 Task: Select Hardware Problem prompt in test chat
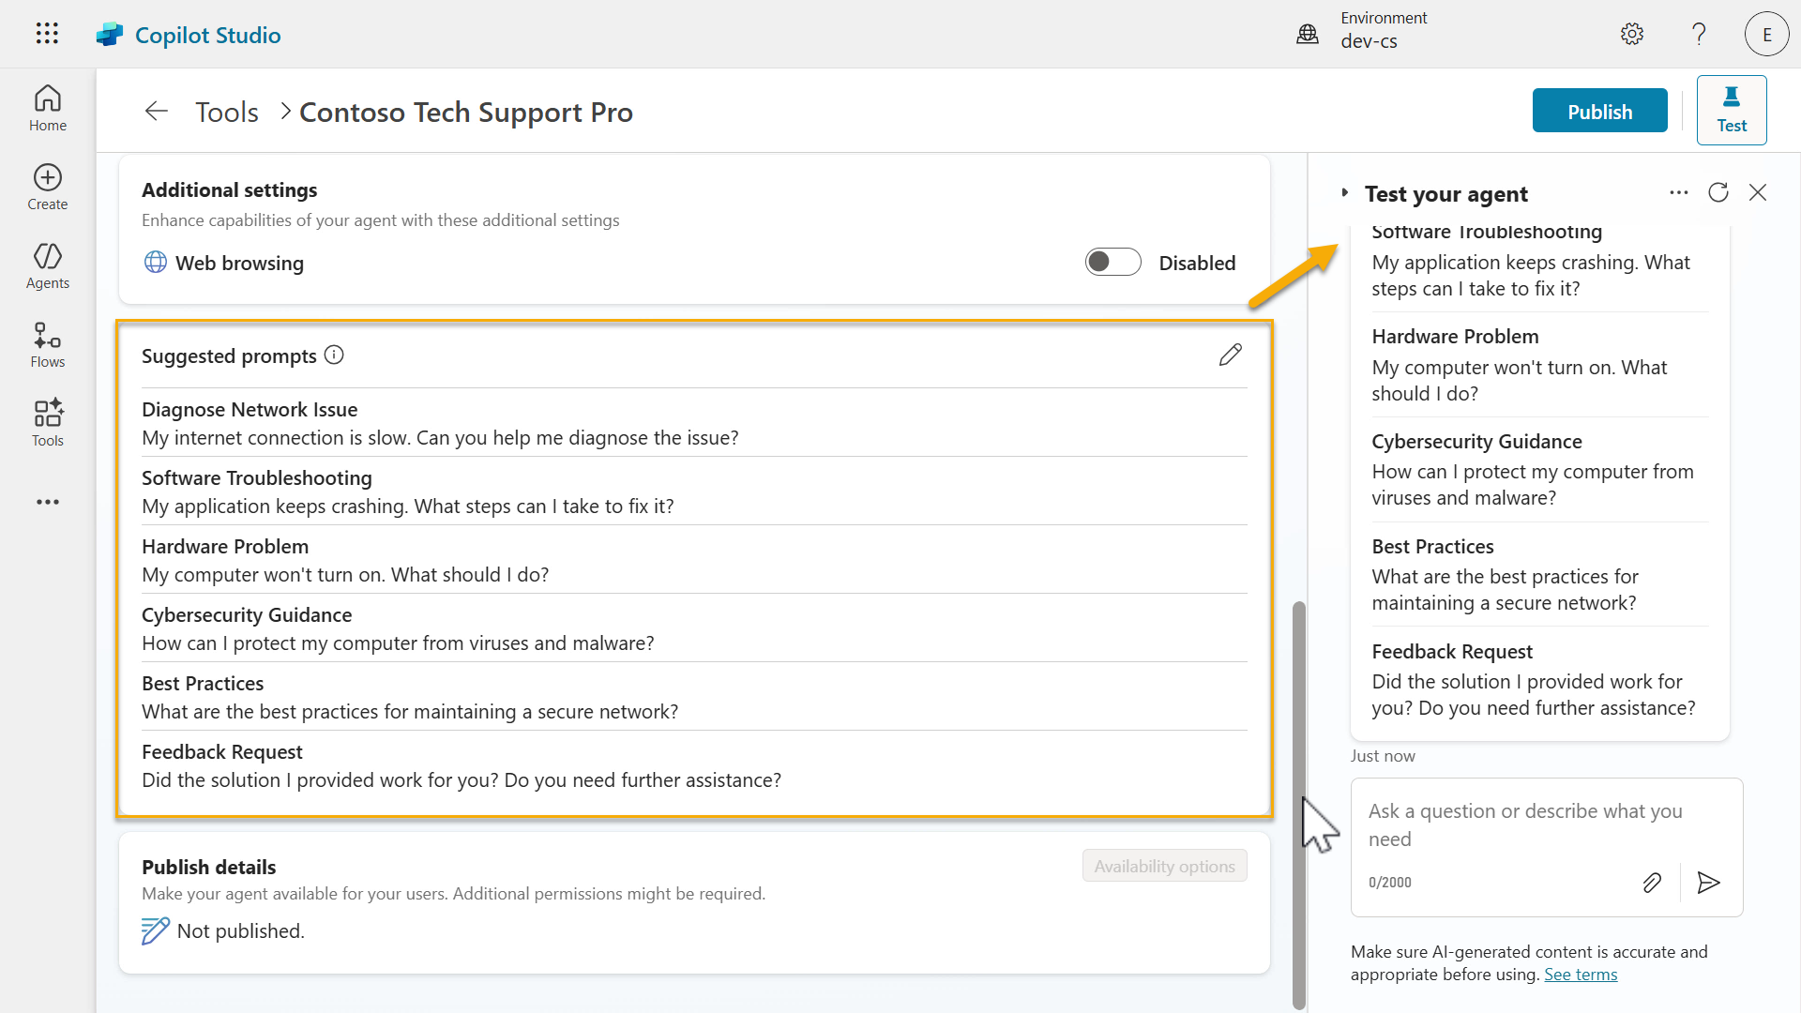click(x=1539, y=365)
